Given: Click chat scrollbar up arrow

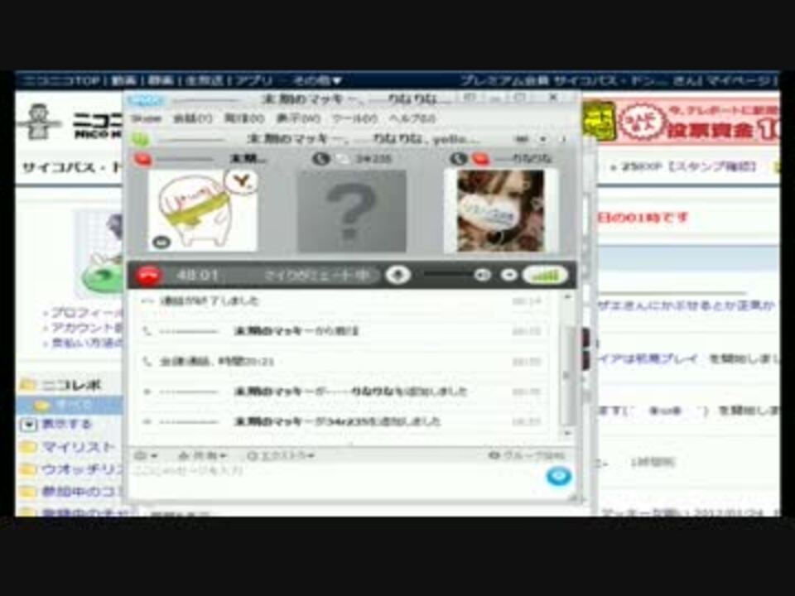Looking at the screenshot, I should pyautogui.click(x=567, y=297).
